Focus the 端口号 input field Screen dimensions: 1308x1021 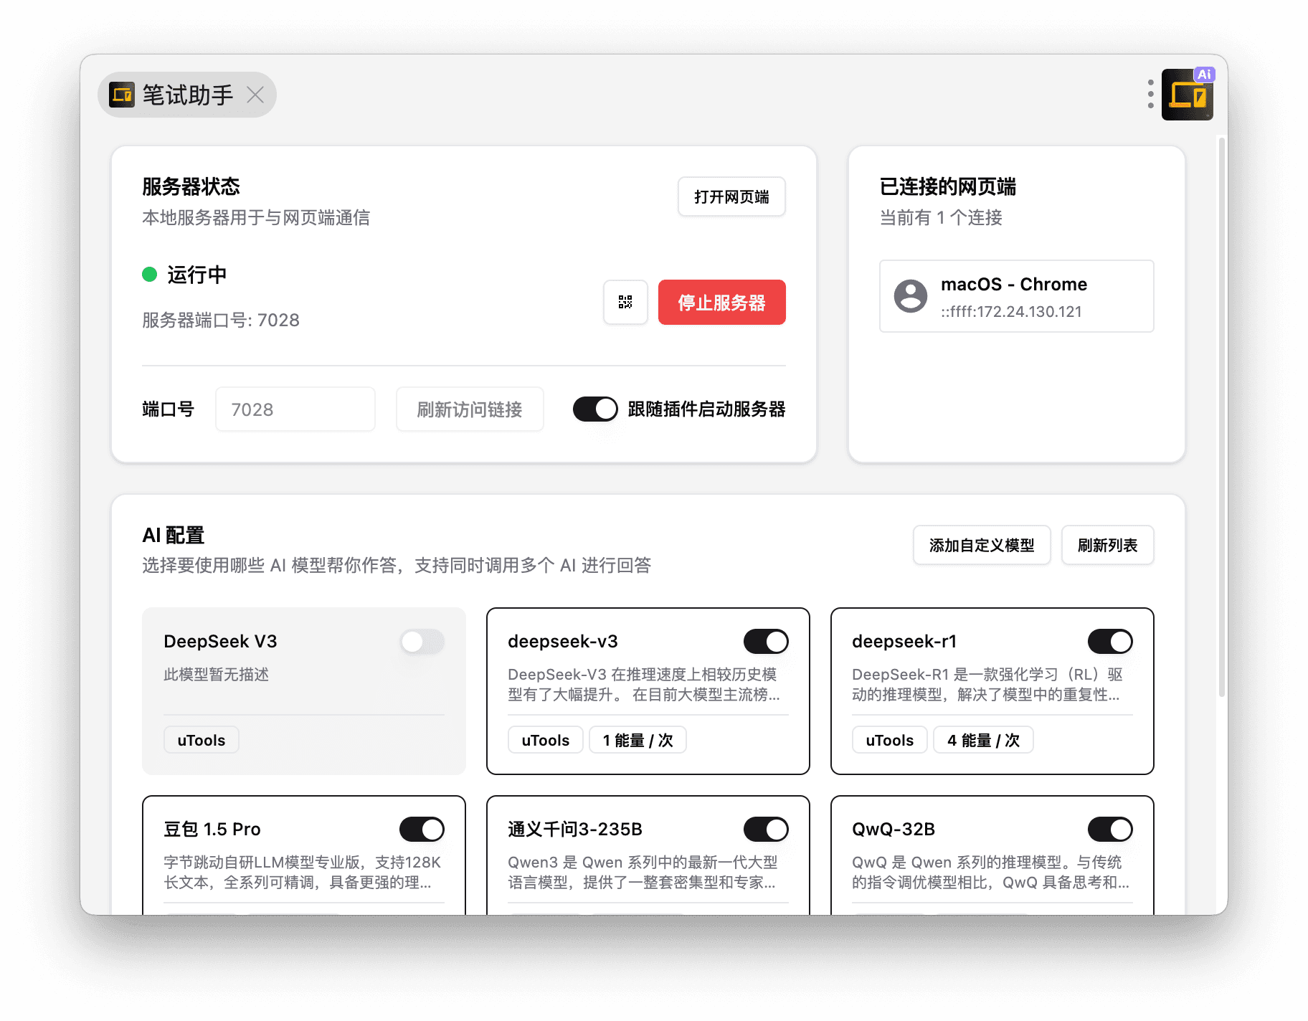tap(295, 409)
